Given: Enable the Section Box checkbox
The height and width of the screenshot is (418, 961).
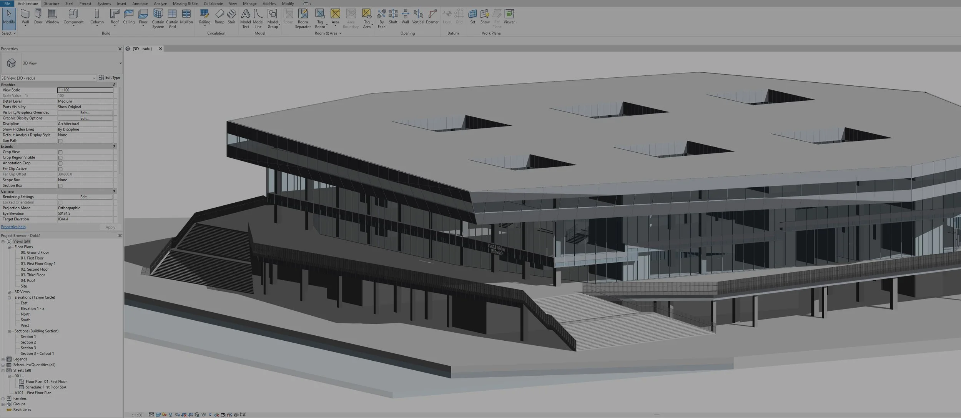Looking at the screenshot, I should click(60, 186).
